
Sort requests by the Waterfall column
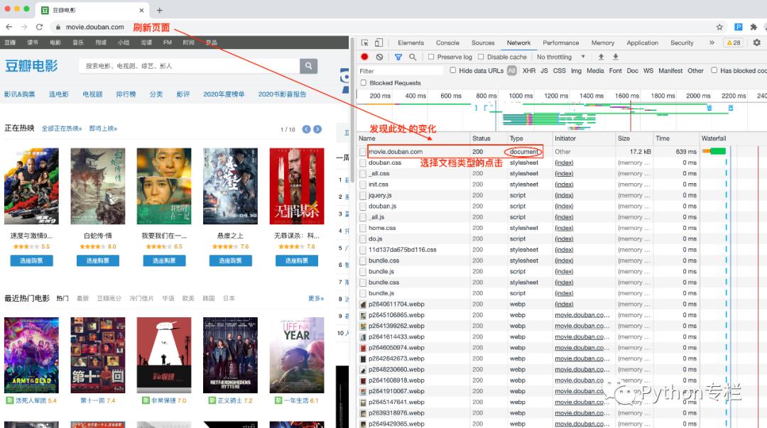click(733, 138)
